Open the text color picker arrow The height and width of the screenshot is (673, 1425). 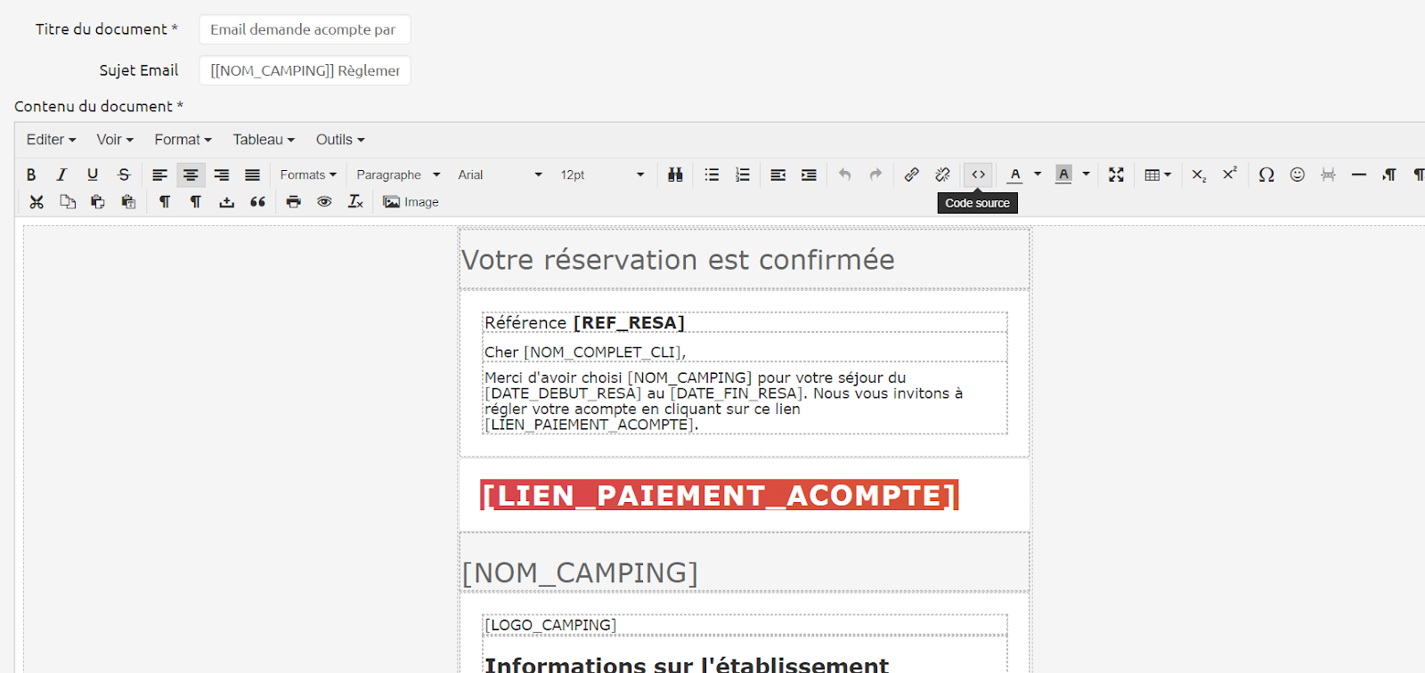[x=1038, y=174]
